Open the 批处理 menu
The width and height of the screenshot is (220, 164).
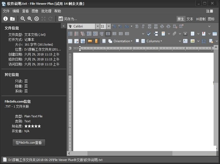coord(46,11)
